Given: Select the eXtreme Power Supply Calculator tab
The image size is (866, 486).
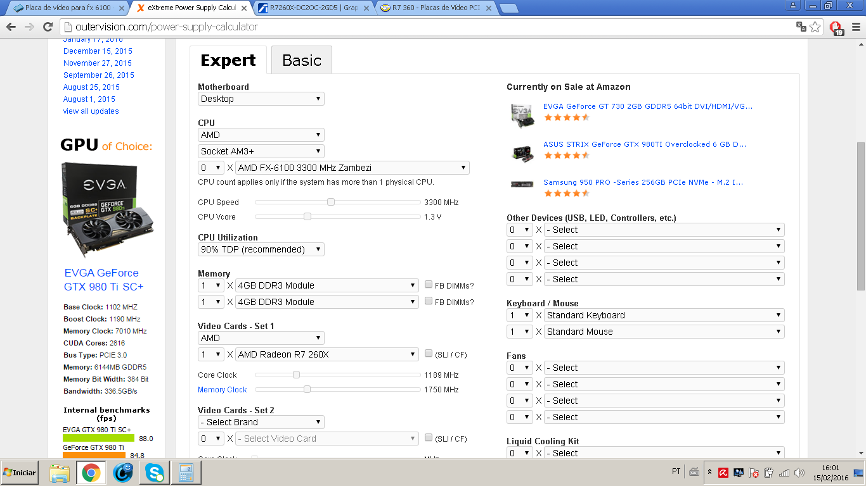Looking at the screenshot, I should pyautogui.click(x=190, y=8).
